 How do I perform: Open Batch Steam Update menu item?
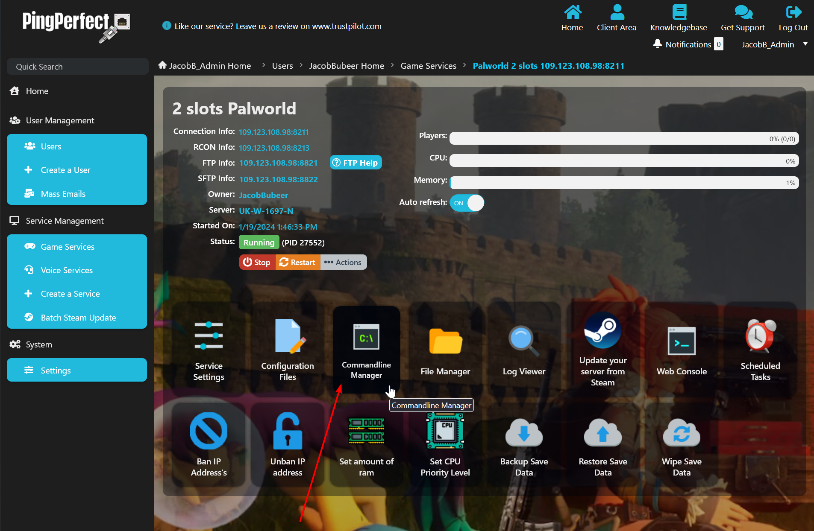pyautogui.click(x=78, y=318)
